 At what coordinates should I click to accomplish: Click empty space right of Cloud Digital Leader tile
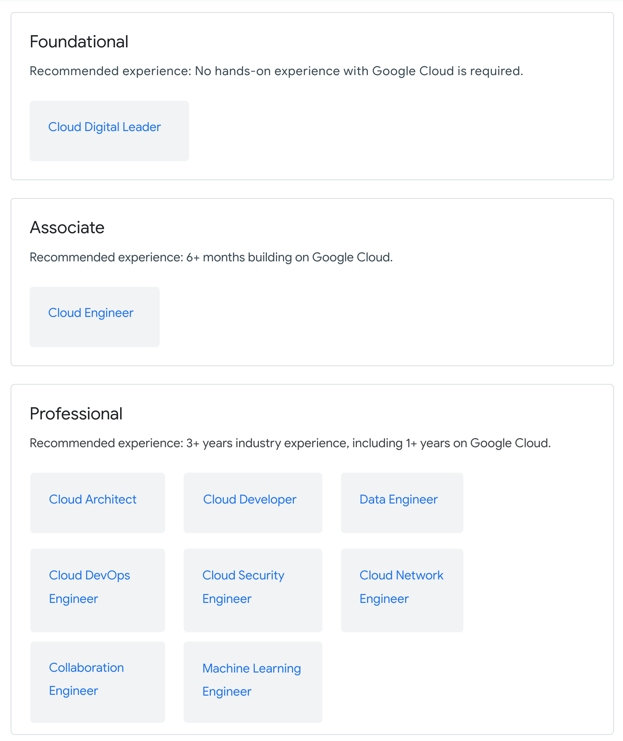391,131
